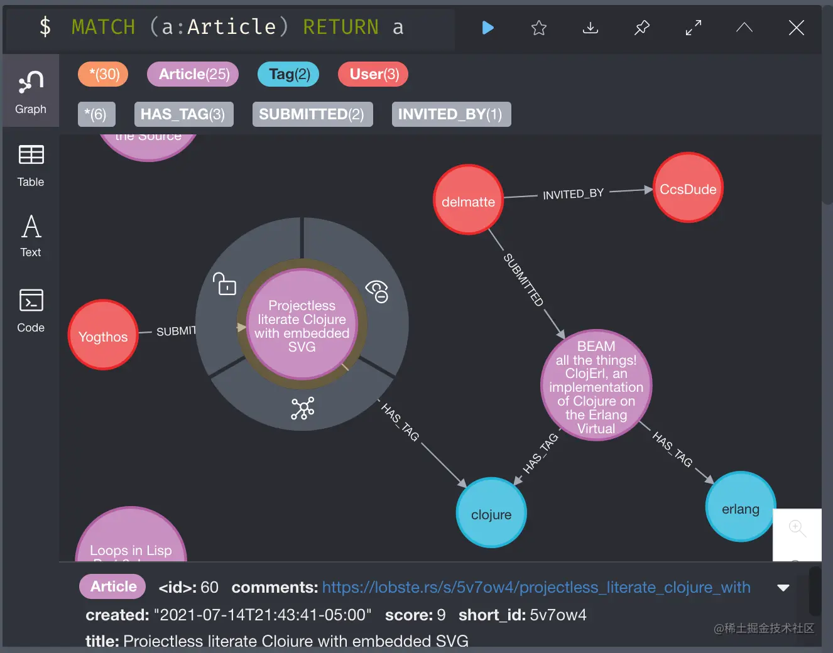Switch to the Graph view

click(x=31, y=91)
